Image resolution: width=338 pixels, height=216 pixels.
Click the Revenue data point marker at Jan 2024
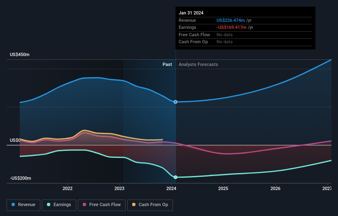pyautogui.click(x=175, y=102)
